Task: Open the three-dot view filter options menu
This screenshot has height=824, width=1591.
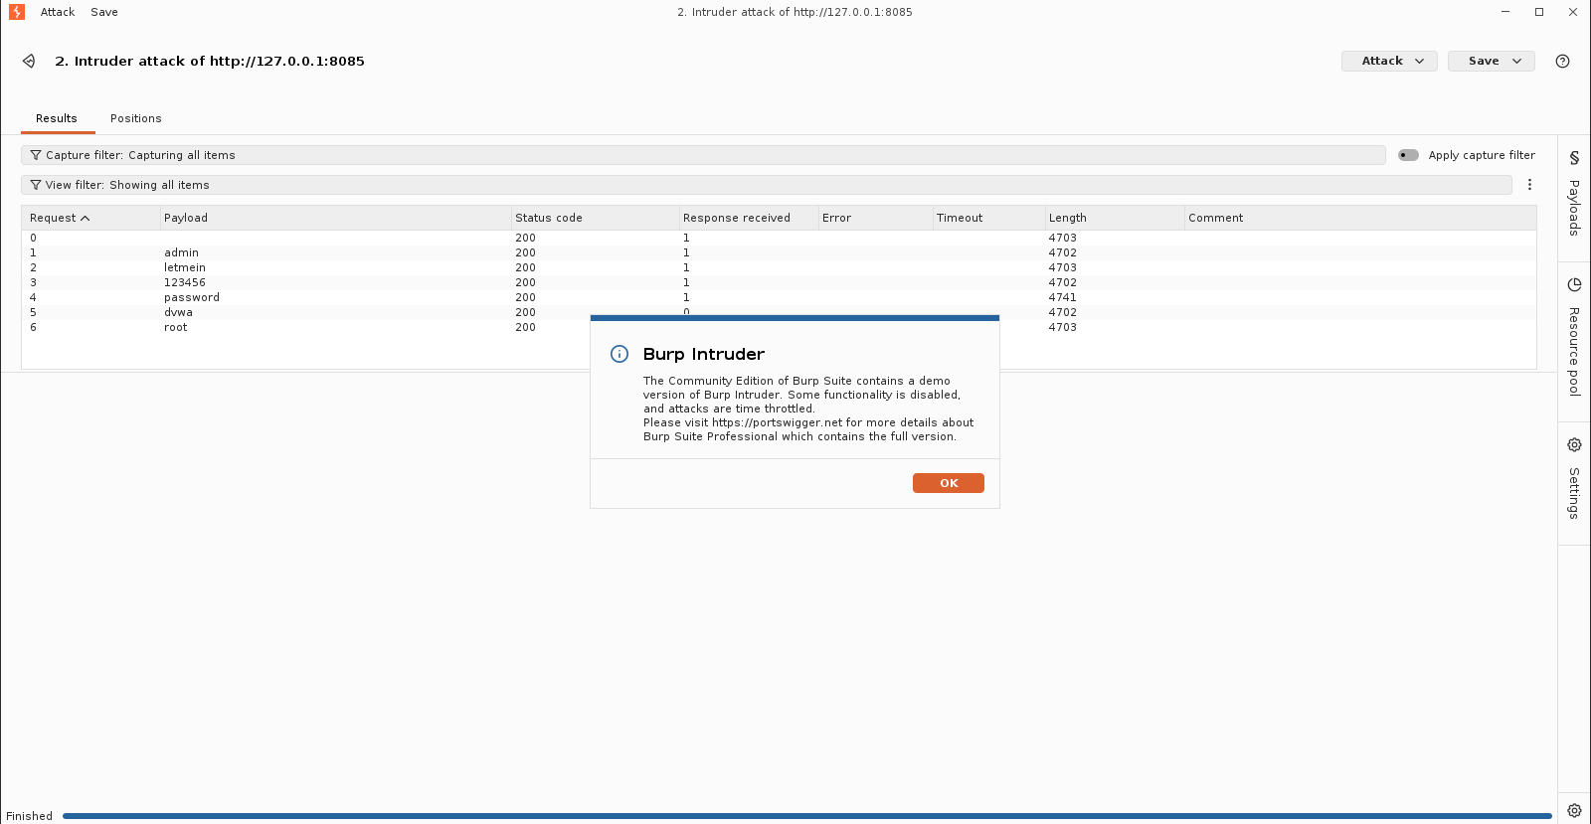Action: (1529, 185)
